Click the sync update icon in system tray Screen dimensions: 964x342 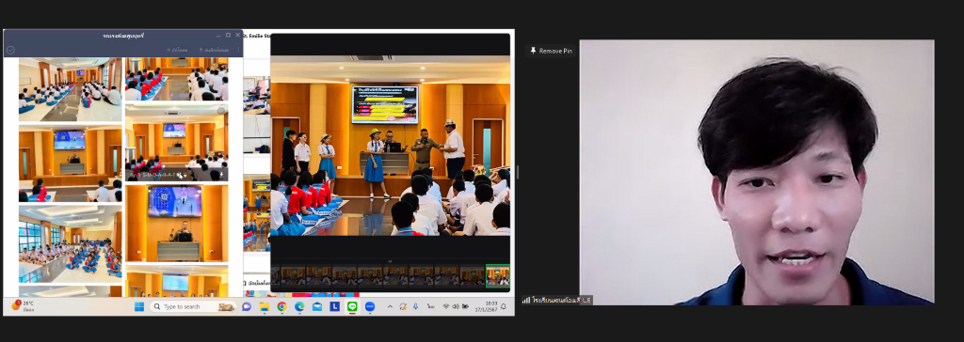point(403,306)
